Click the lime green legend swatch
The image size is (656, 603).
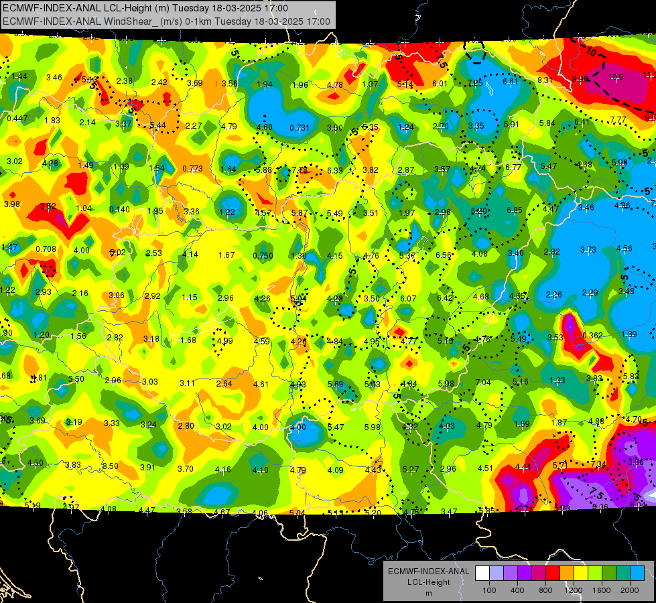595,574
